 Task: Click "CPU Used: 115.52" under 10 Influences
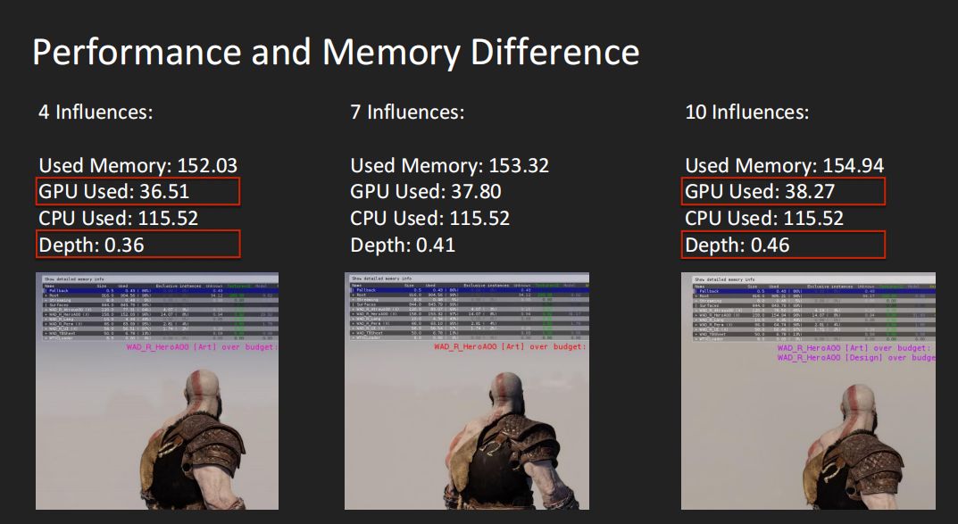[763, 219]
